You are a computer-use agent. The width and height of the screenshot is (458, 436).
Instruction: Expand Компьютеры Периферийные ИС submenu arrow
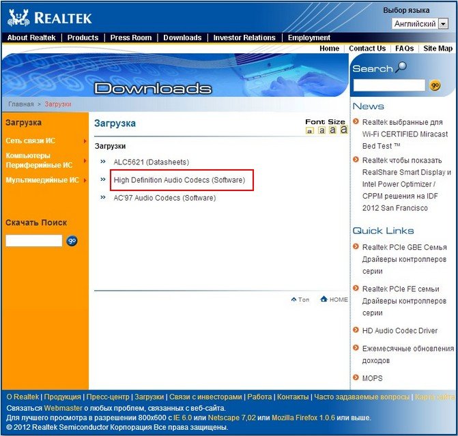pyautogui.click(x=85, y=160)
